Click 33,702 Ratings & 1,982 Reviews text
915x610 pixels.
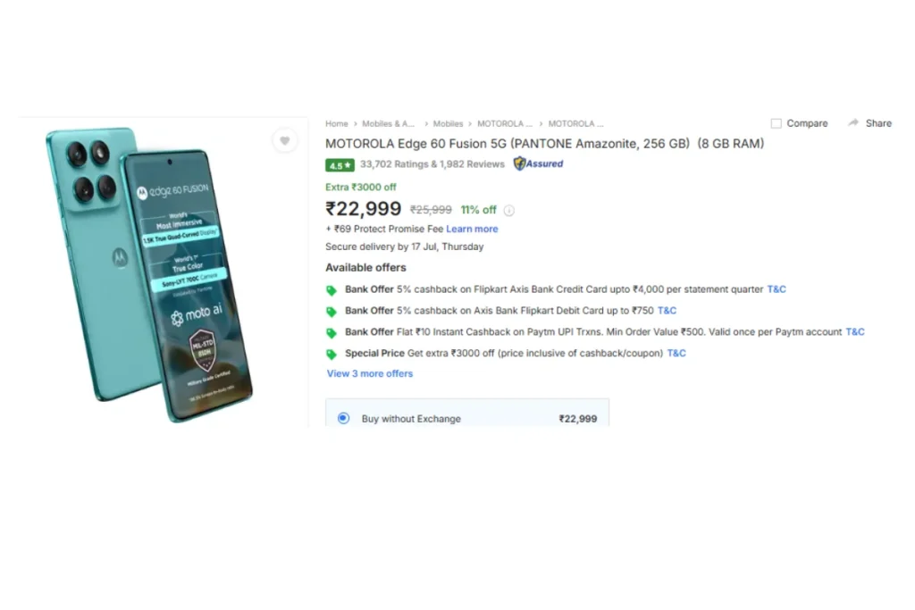tap(432, 163)
